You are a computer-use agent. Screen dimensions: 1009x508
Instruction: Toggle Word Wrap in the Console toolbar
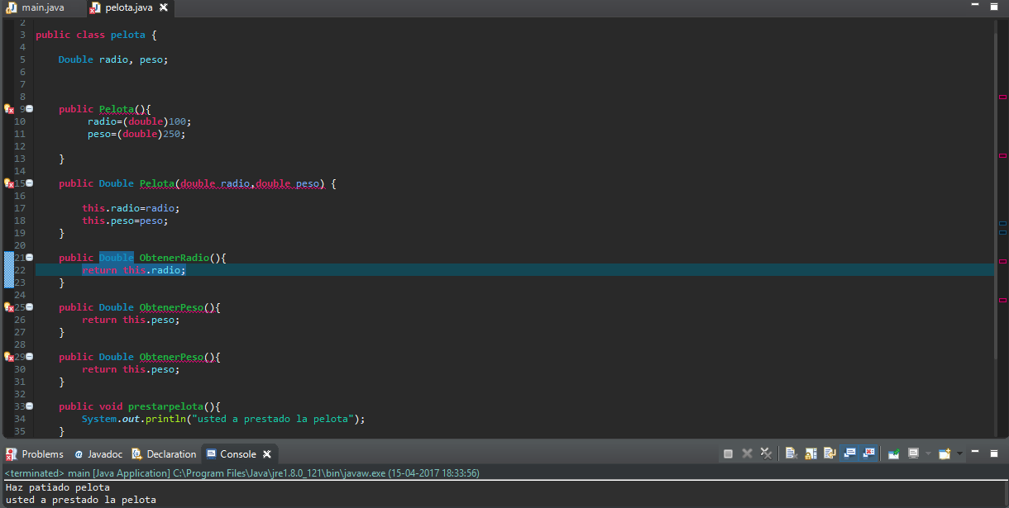(830, 453)
